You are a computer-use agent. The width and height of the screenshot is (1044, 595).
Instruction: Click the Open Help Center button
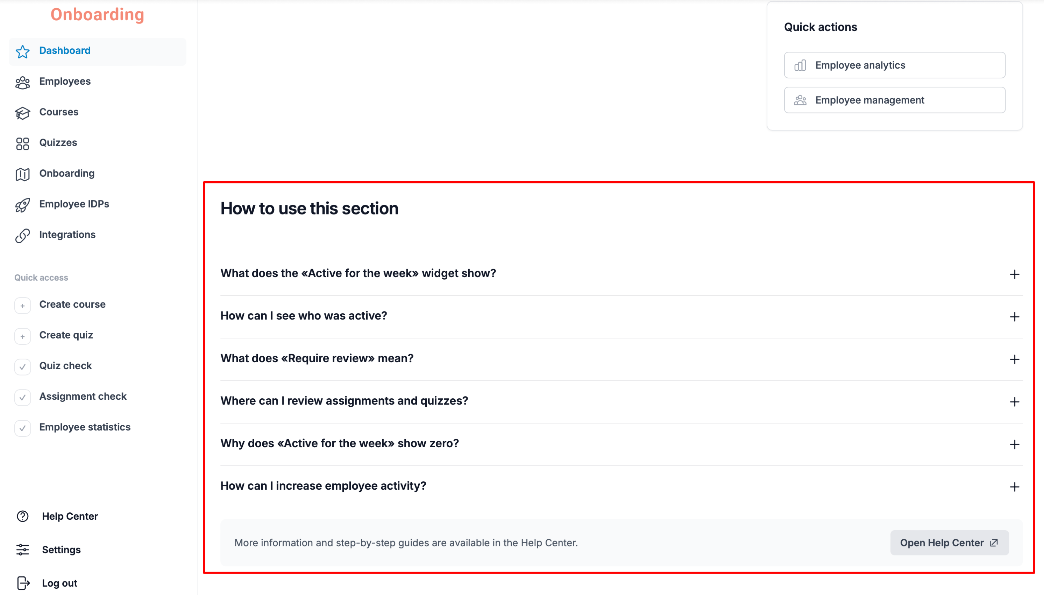click(949, 543)
